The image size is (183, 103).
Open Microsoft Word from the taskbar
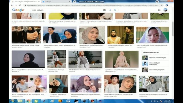tap(68, 101)
